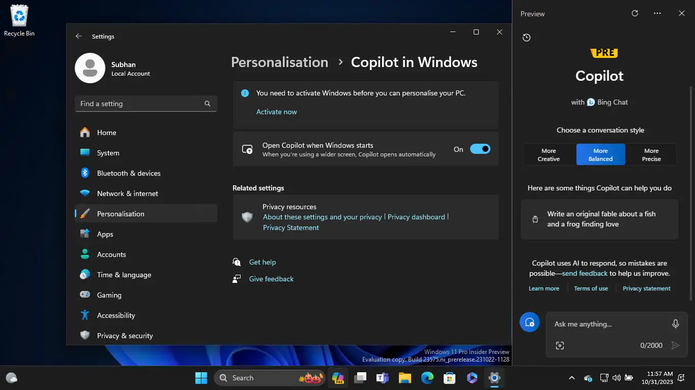
Task: Click Activate now link
Action: (x=276, y=112)
